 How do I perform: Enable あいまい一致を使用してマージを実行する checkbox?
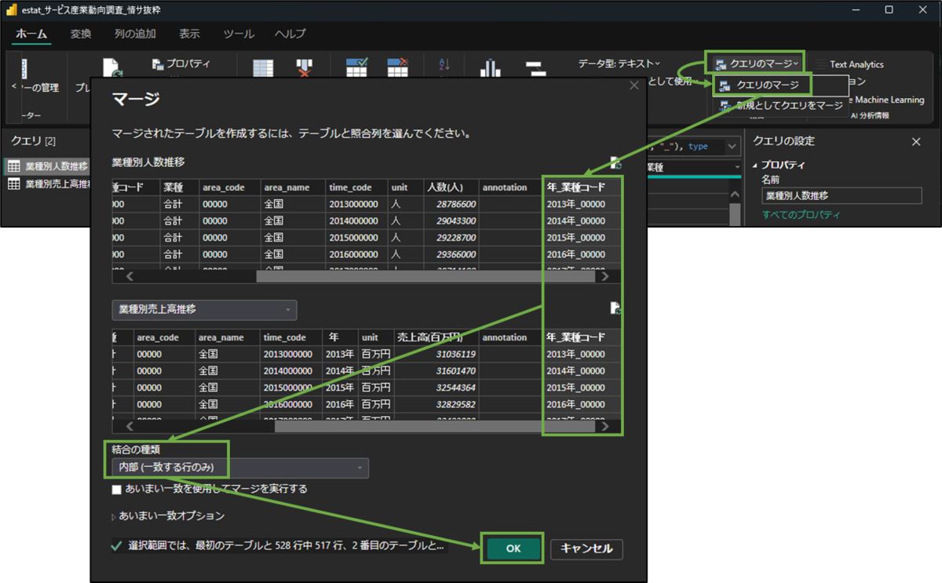pos(117,490)
